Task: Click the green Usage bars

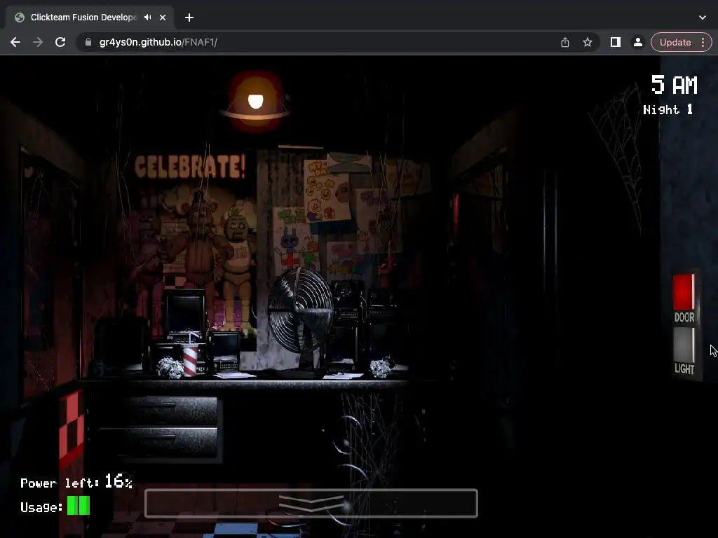Action: click(x=79, y=506)
